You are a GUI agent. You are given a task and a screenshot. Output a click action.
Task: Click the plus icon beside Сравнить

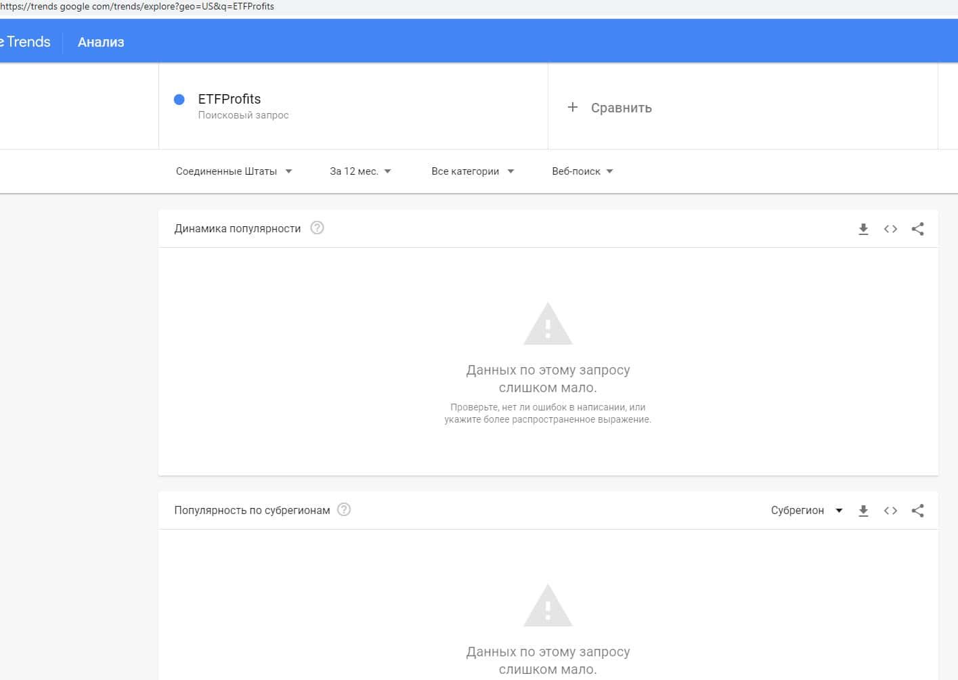coord(573,107)
